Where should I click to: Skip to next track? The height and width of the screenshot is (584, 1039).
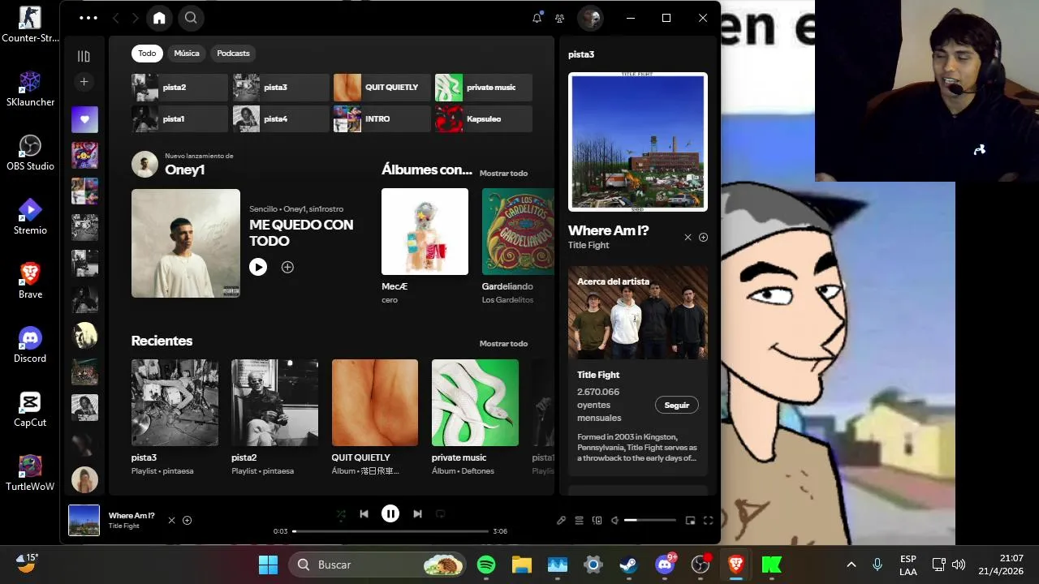[417, 513]
